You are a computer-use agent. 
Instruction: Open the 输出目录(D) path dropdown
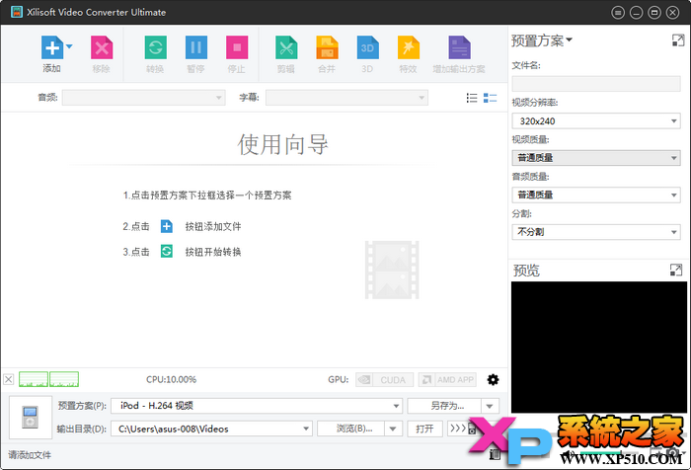tap(211, 429)
